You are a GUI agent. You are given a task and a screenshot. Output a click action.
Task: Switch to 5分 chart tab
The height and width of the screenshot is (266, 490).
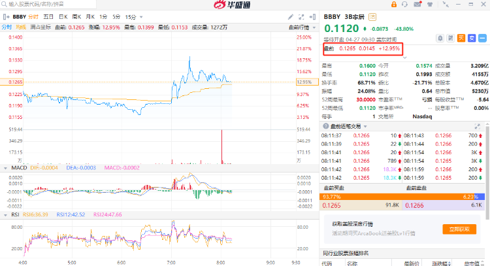pyautogui.click(x=116, y=17)
